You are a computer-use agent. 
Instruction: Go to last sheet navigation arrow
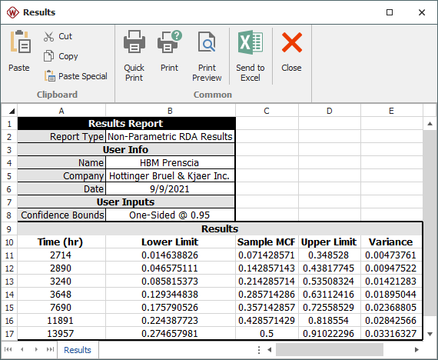coord(50,349)
